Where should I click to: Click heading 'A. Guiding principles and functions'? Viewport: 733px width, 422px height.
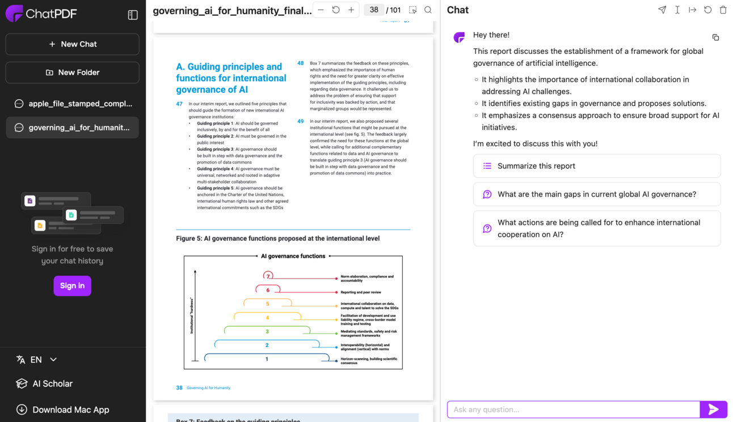pos(231,78)
